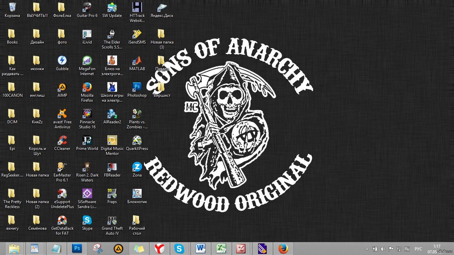
Task: Select The Pretty Reckless folder
Action: pos(12,198)
